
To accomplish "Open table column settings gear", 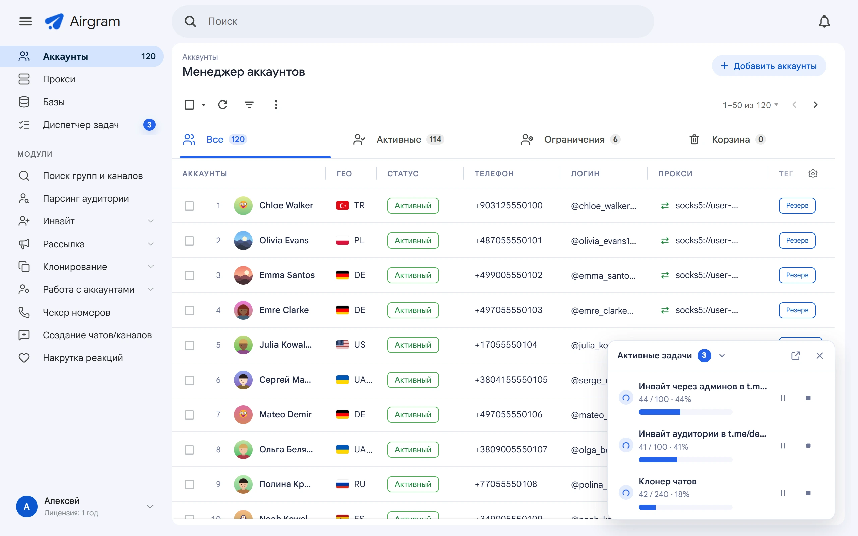I will tap(813, 173).
